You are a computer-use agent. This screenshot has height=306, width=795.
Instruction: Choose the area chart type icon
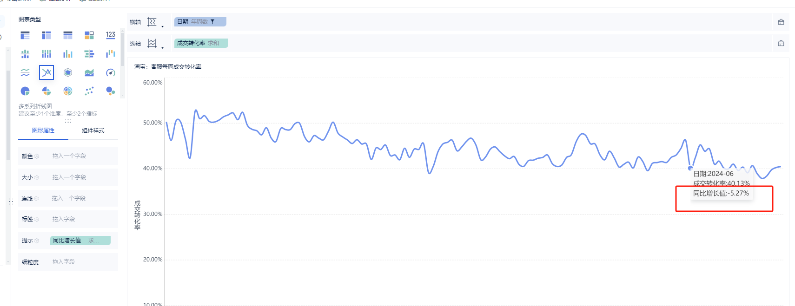89,72
